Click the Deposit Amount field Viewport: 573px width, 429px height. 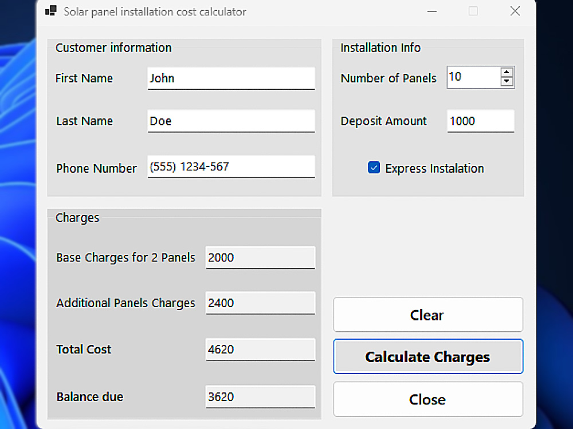480,121
